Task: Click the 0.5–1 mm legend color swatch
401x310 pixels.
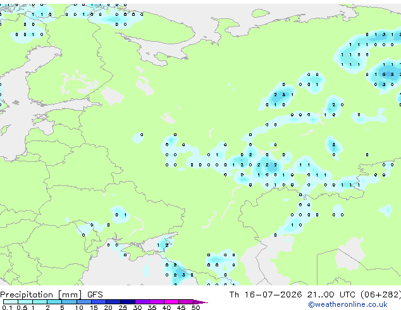Action: tap(25, 302)
